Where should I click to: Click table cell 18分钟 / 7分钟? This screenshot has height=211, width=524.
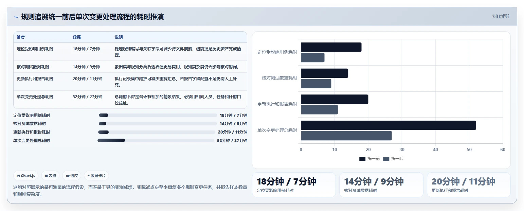point(86,49)
